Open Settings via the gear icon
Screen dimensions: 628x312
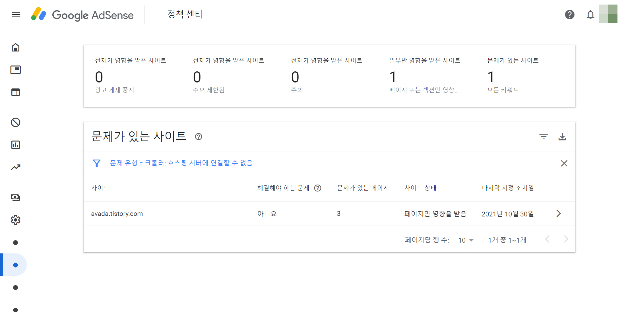[x=16, y=220]
